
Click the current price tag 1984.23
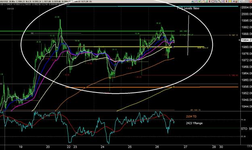tap(246, 40)
